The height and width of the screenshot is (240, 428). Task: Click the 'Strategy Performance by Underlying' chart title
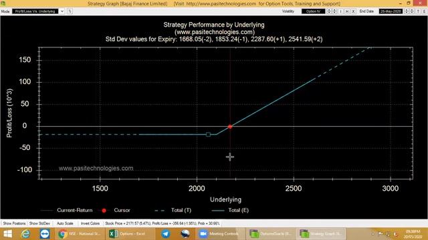pos(214,25)
